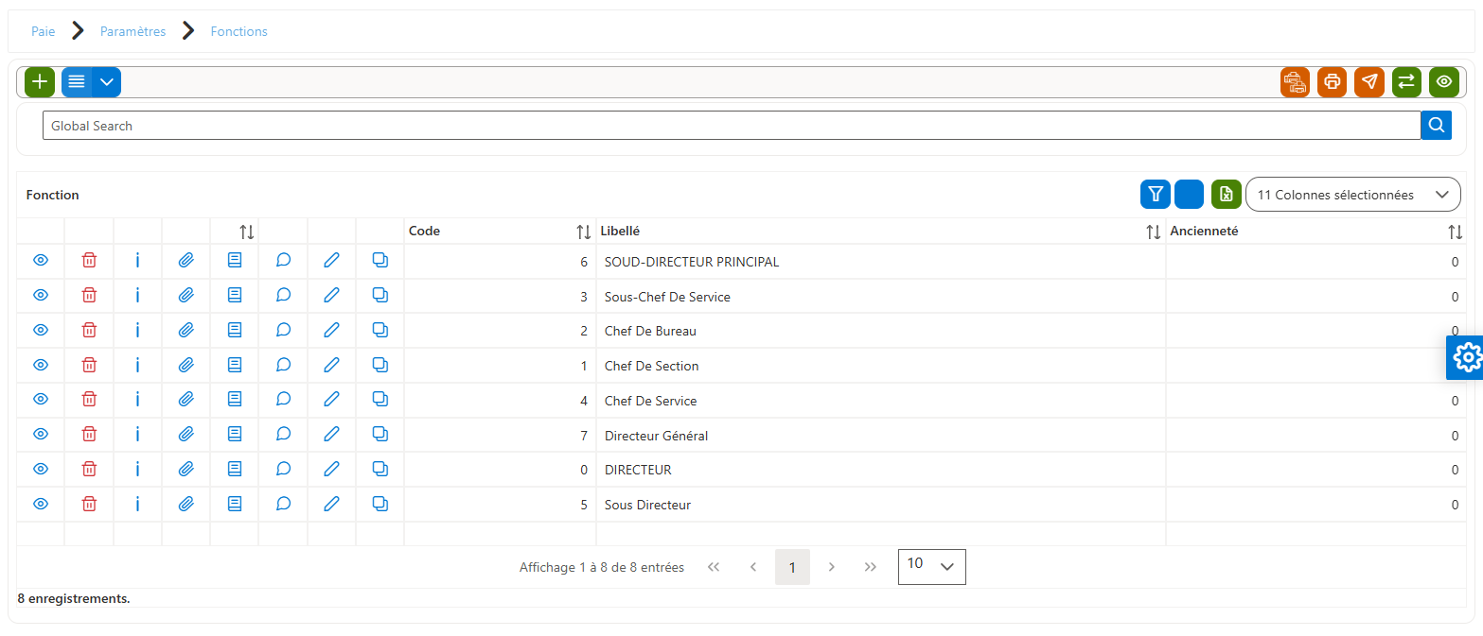Image resolution: width=1483 pixels, height=636 pixels.
Task: Click into the Global Search field
Action: [732, 126]
